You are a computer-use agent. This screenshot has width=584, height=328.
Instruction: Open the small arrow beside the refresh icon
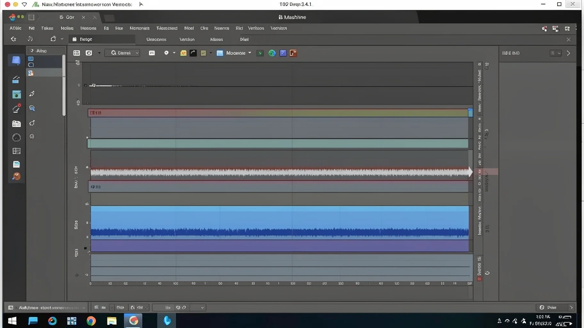pyautogui.click(x=62, y=39)
